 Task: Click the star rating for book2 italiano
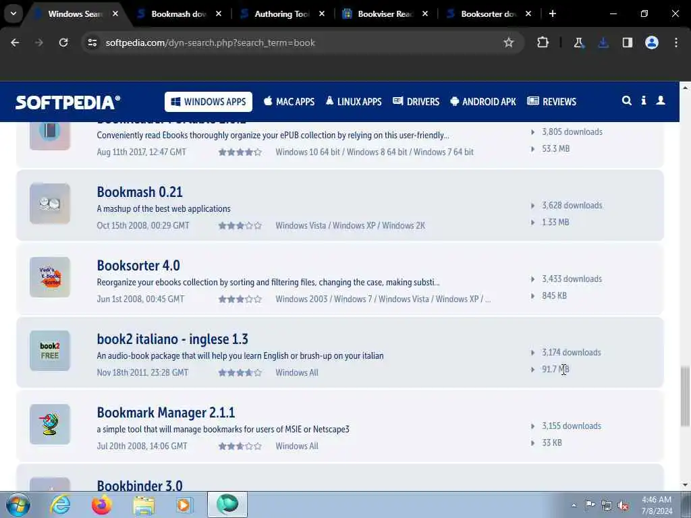240,372
